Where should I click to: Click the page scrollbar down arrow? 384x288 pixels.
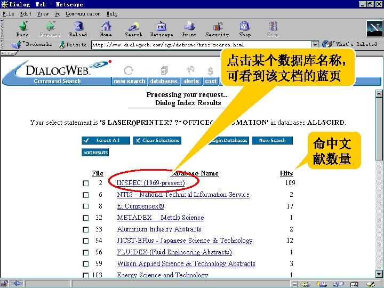click(x=379, y=274)
